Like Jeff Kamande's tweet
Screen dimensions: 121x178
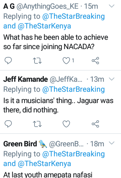point(66,124)
